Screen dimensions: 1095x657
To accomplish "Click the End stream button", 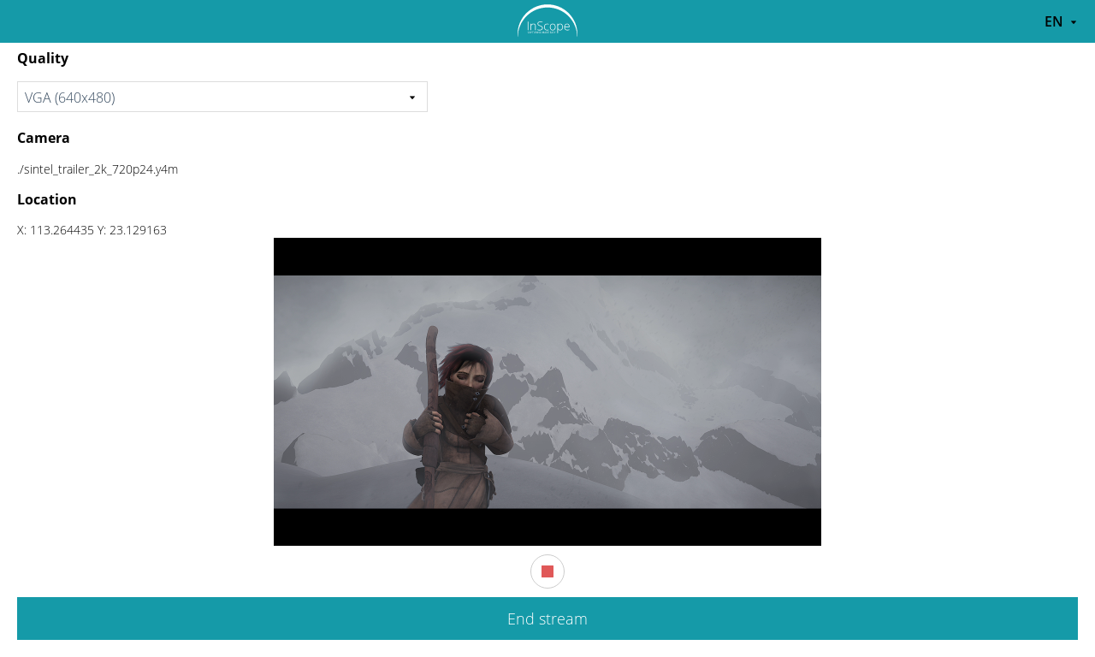I will (x=547, y=619).
